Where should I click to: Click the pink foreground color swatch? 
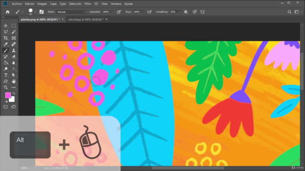pos(8,95)
